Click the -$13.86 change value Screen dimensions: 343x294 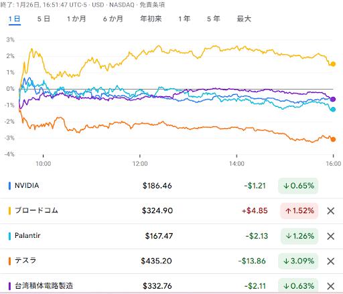[252, 261]
